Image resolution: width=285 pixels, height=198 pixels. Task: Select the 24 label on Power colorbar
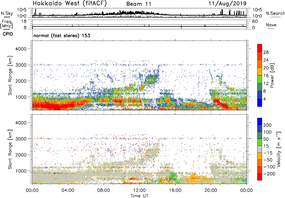pyautogui.click(x=266, y=60)
